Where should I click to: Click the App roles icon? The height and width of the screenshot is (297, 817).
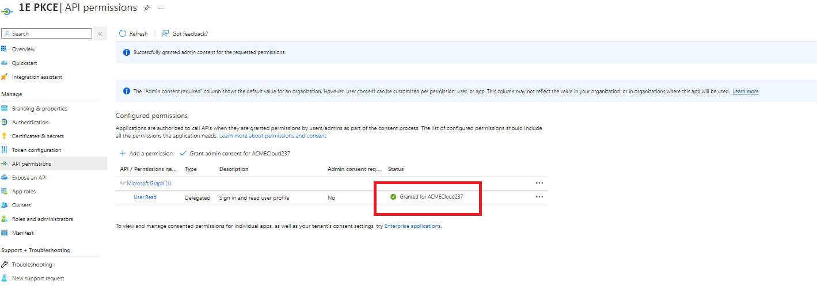5,191
